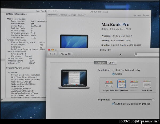
Task: Click the Device Name value bq20z451
Action: pyautogui.click(x=36, y=26)
